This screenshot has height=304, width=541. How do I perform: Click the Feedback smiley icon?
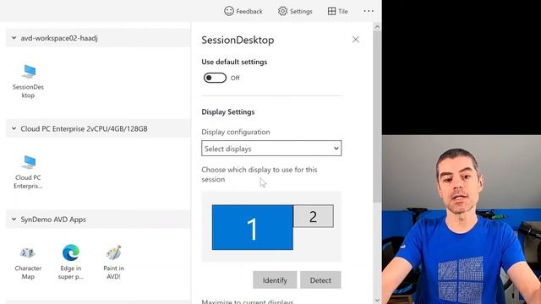[x=229, y=11]
